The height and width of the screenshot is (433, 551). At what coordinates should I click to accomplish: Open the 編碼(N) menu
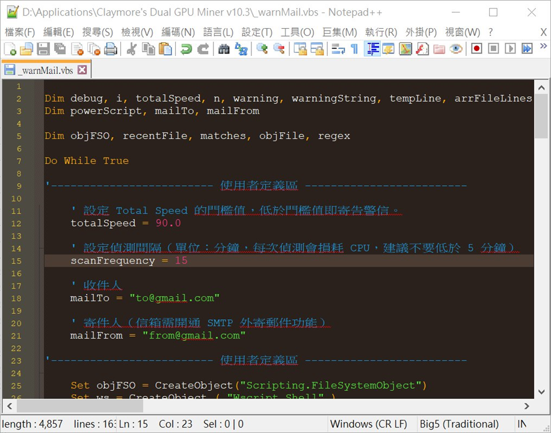tap(178, 32)
